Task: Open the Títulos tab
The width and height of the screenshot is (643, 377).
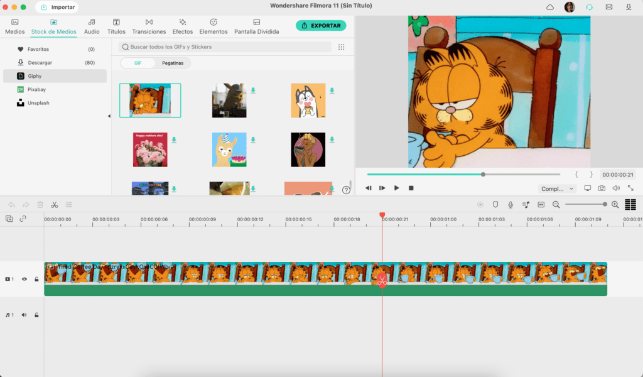Action: (x=116, y=26)
